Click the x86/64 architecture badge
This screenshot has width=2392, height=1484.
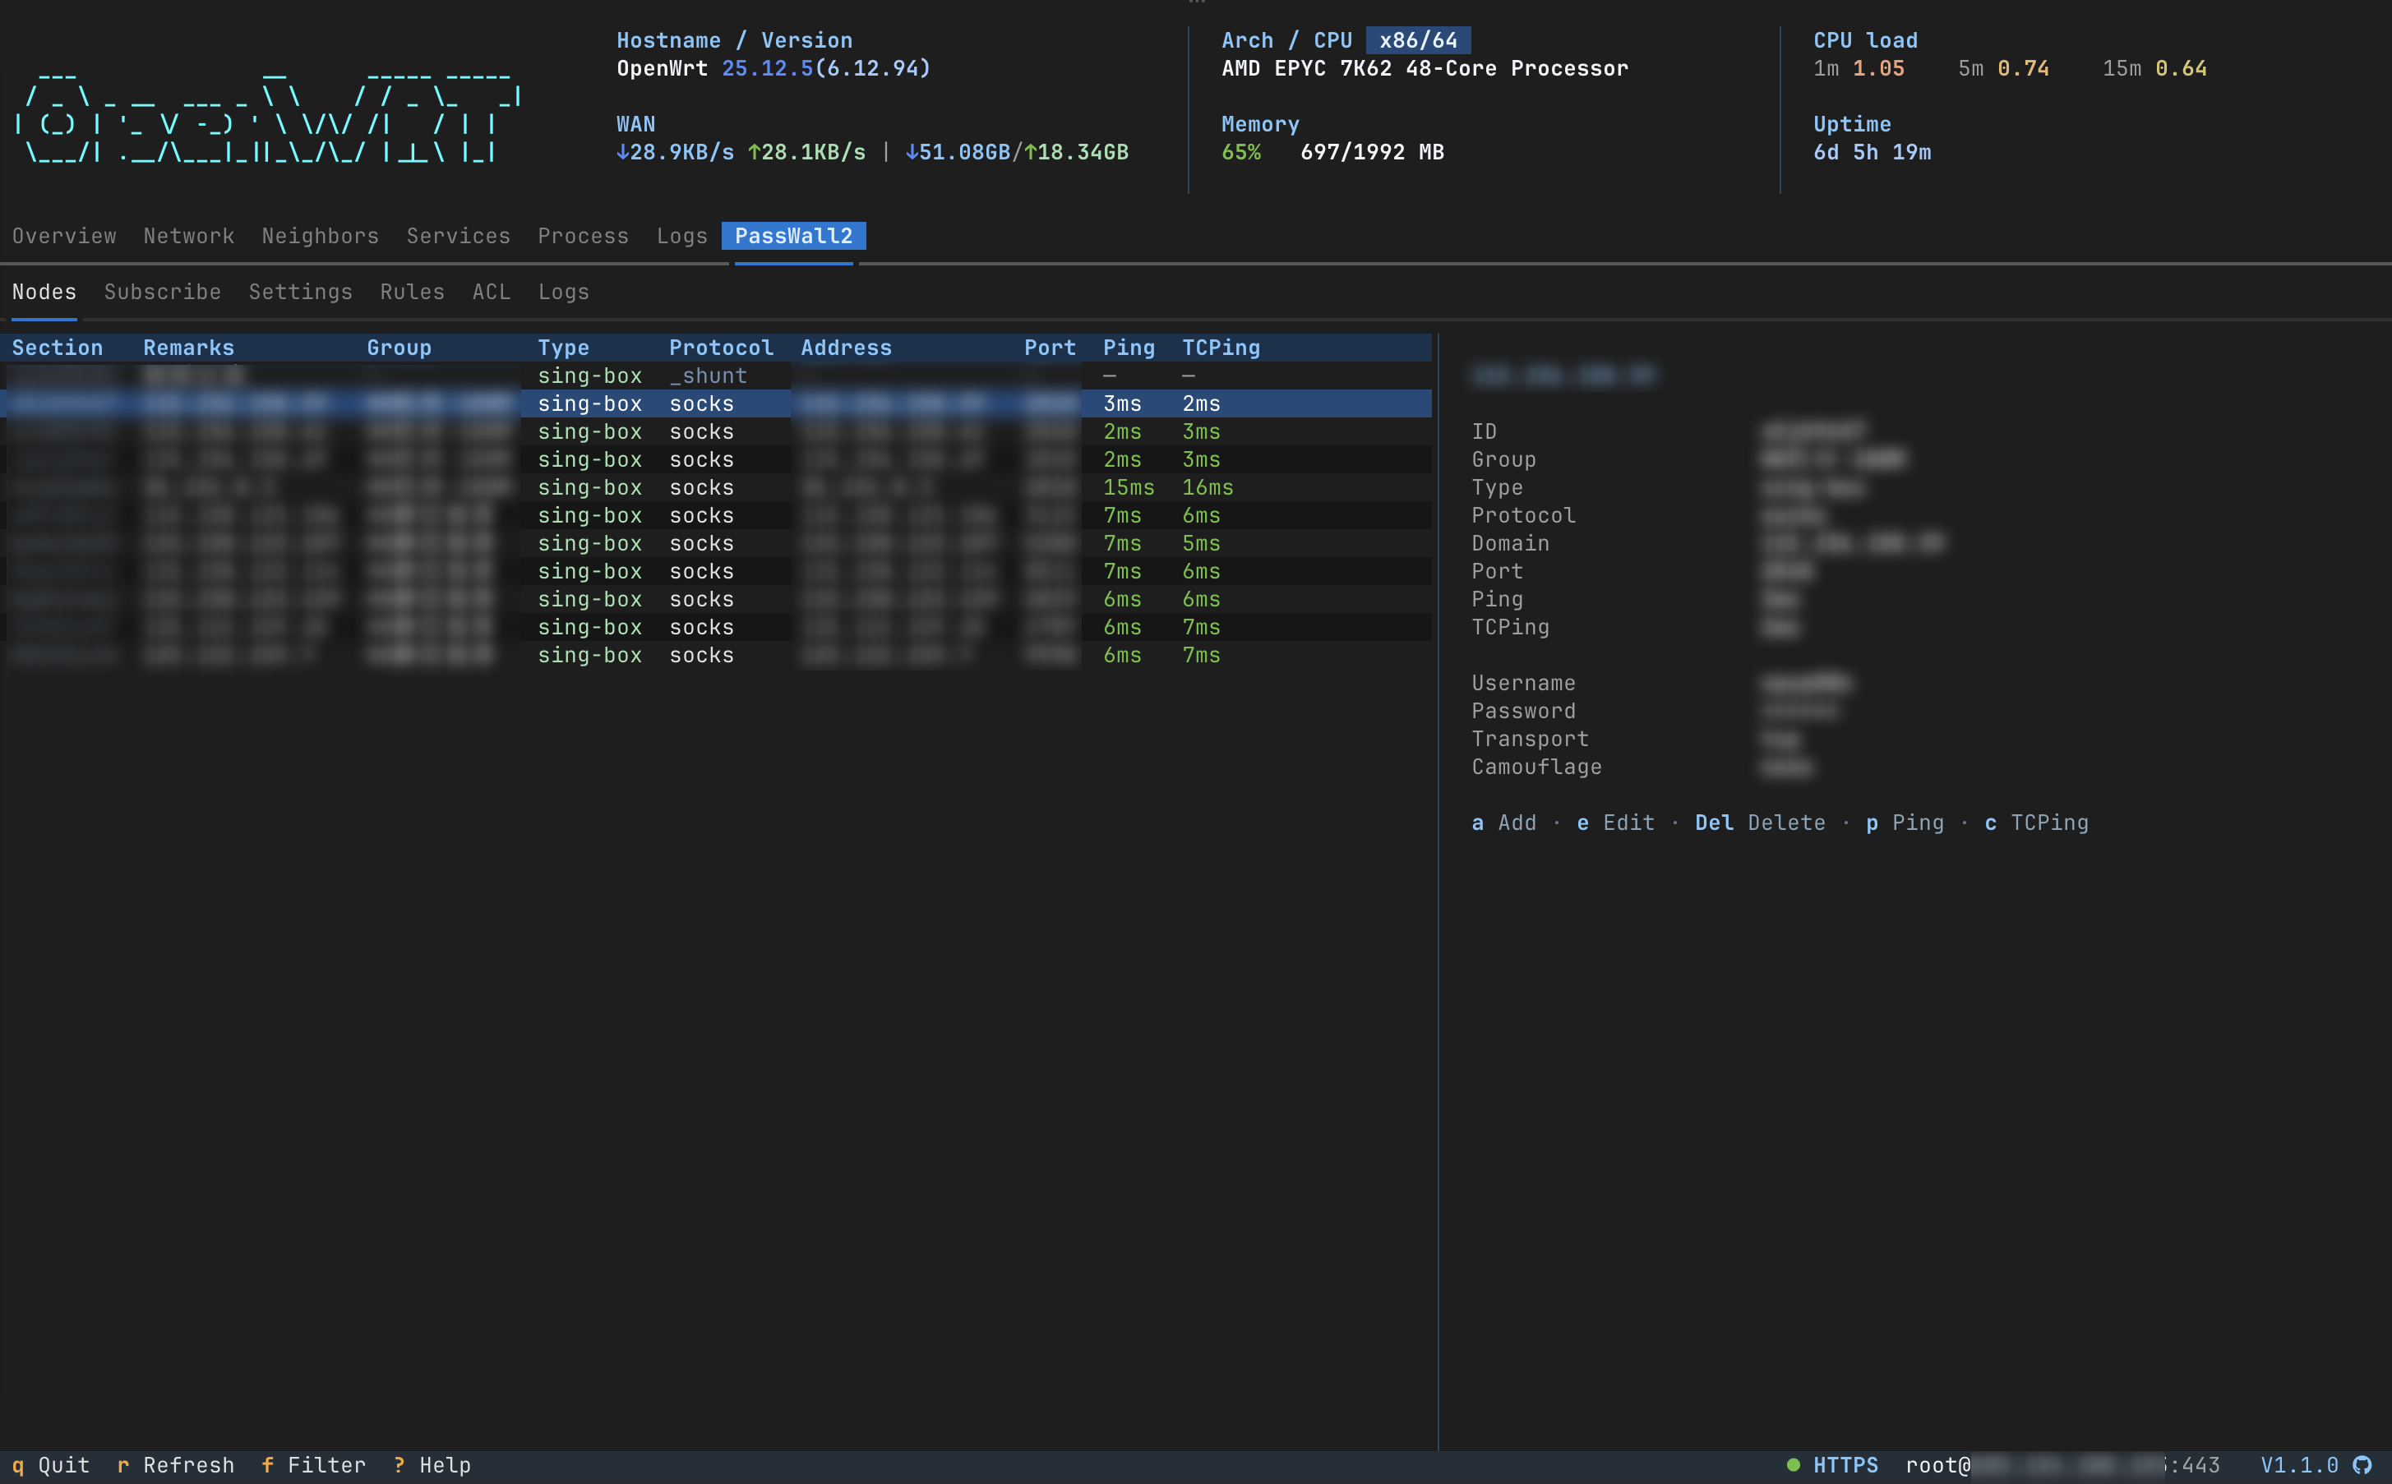pos(1418,40)
